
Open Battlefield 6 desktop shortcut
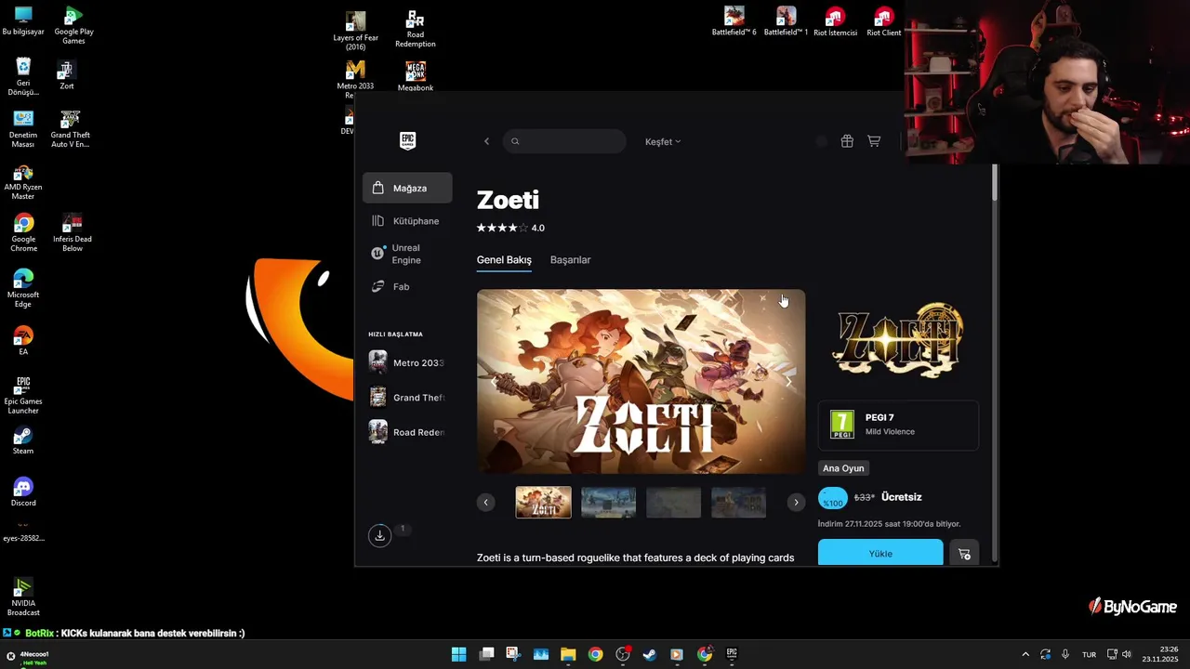(734, 20)
